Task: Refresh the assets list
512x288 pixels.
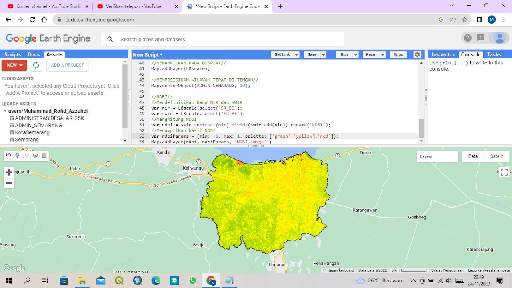Action: [x=36, y=65]
